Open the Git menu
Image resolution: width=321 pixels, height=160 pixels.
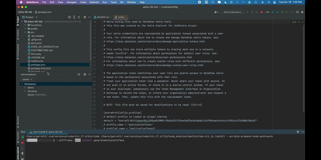[122, 2]
